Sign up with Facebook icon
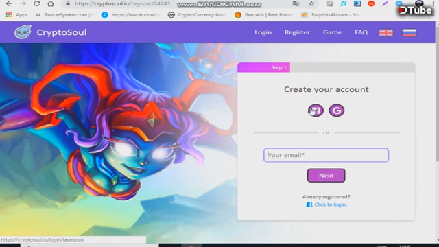 pyautogui.click(x=316, y=110)
